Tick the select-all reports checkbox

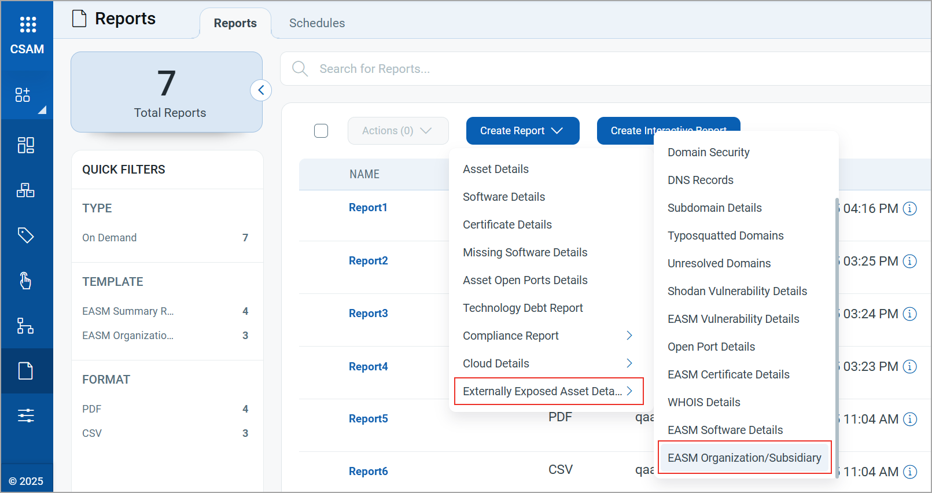(x=321, y=131)
